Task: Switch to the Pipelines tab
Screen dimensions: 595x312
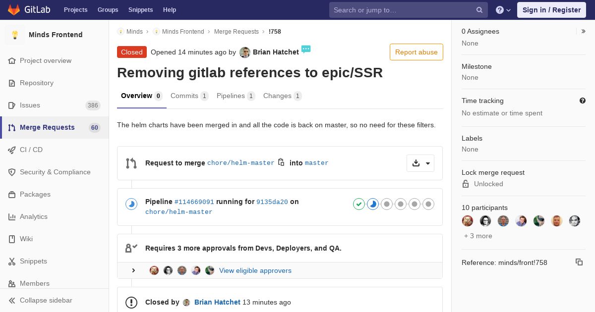Action: pyautogui.click(x=236, y=96)
